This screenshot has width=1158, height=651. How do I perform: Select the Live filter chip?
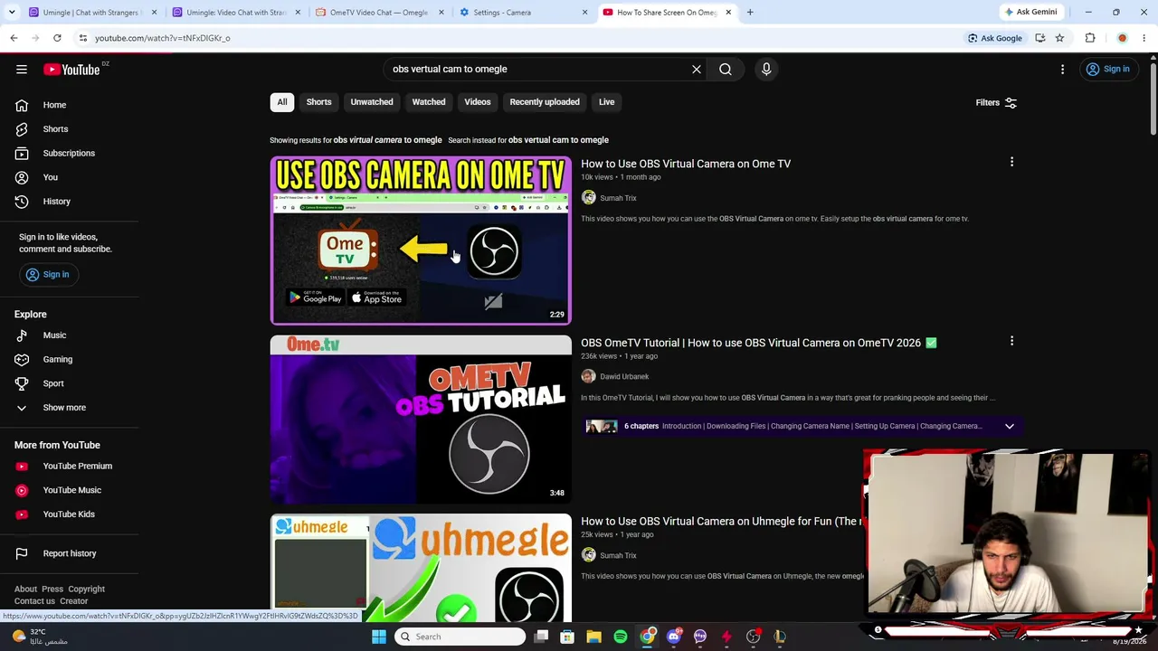606,102
